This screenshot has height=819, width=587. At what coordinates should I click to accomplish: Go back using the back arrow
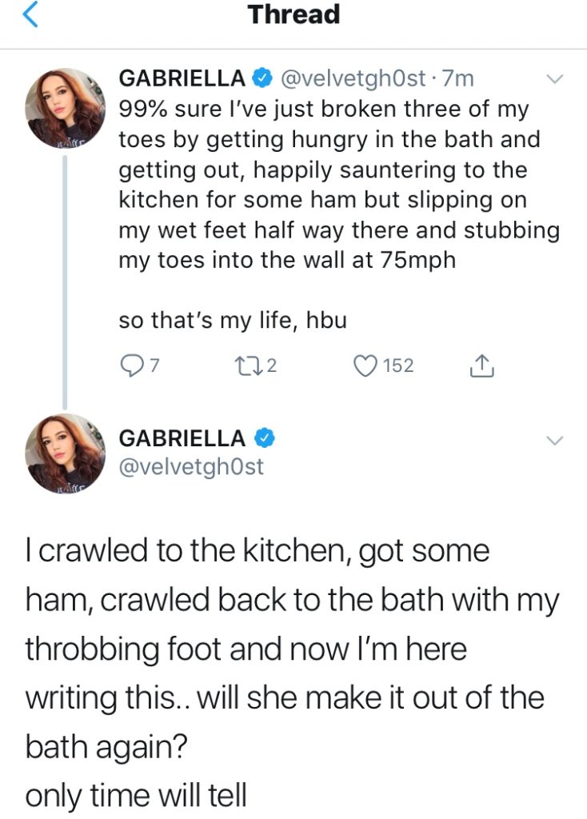tap(29, 16)
